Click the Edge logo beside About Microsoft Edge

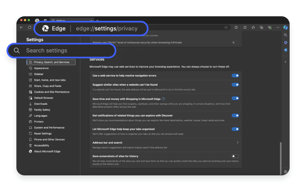[x=31, y=152]
